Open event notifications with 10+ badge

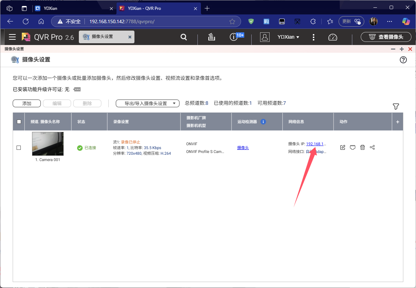[x=234, y=37]
